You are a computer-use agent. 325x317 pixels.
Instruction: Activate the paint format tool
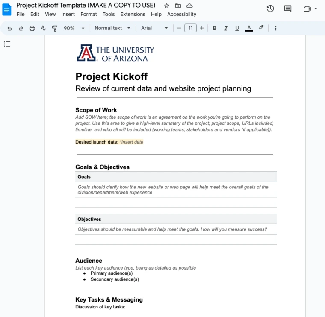(x=54, y=28)
